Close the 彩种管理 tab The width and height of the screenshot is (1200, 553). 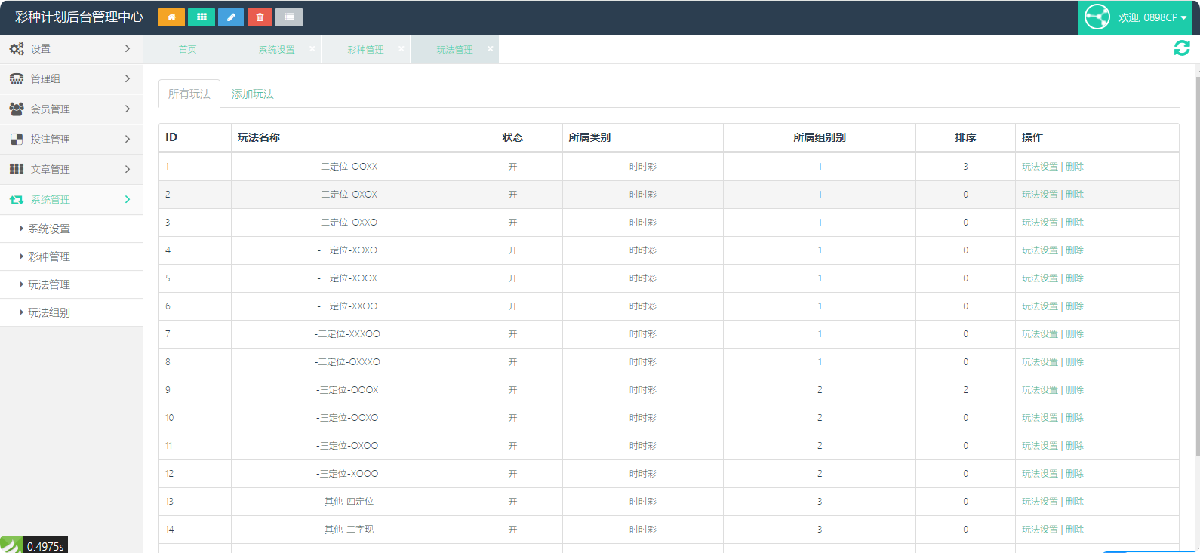402,48
